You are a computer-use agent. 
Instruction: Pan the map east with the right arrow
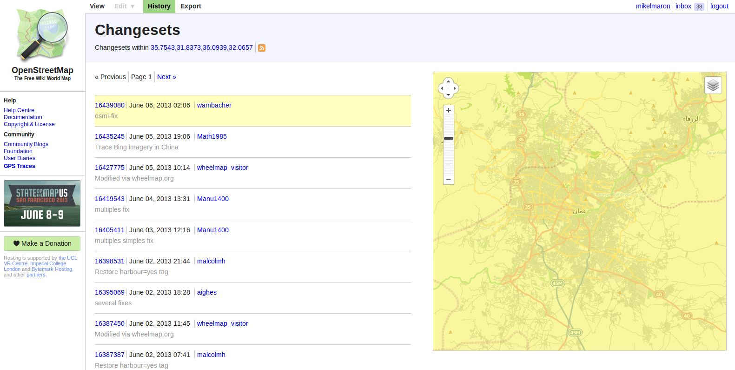click(455, 88)
